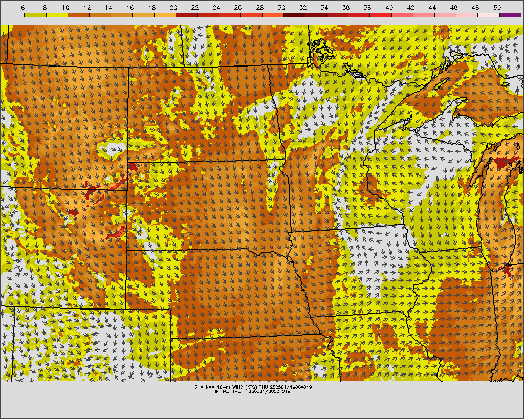Click the "3KM NAM 10-m WIND (KTS)" title text
Viewport: 524px width, 419px height.
tap(226, 387)
